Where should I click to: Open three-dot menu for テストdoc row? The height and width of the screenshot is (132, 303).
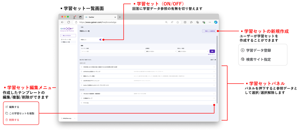(x=214, y=103)
